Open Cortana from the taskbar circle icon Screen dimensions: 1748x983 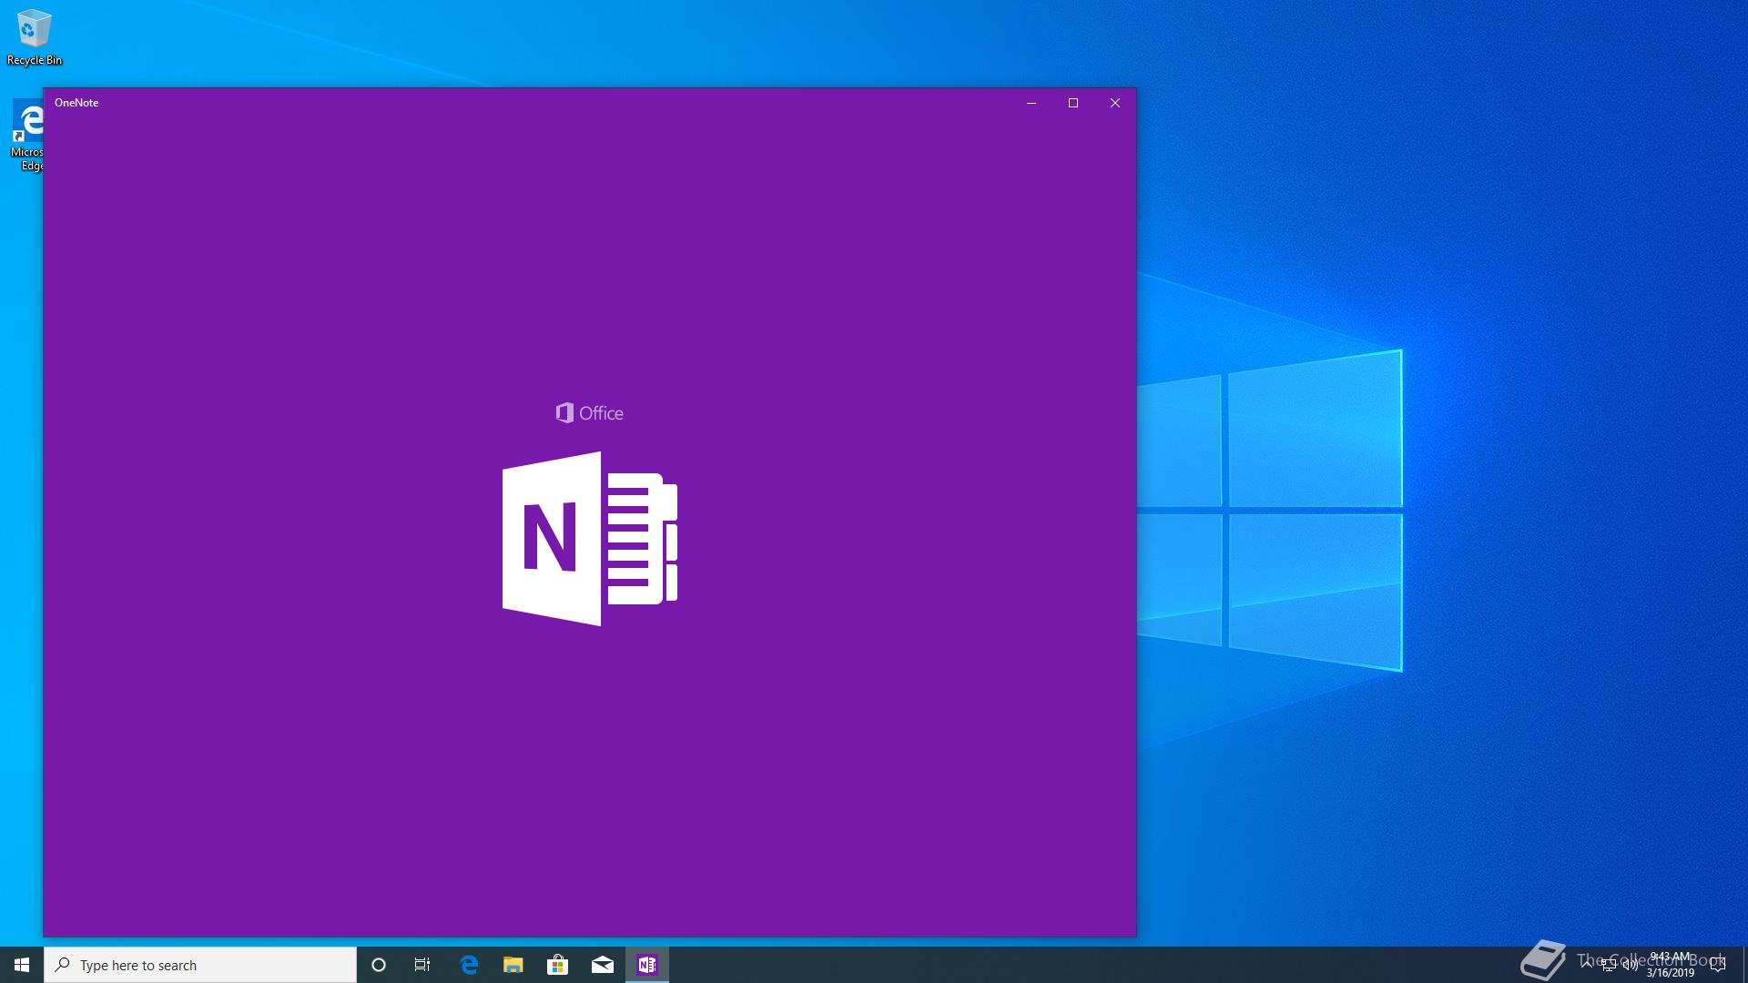[x=379, y=965]
